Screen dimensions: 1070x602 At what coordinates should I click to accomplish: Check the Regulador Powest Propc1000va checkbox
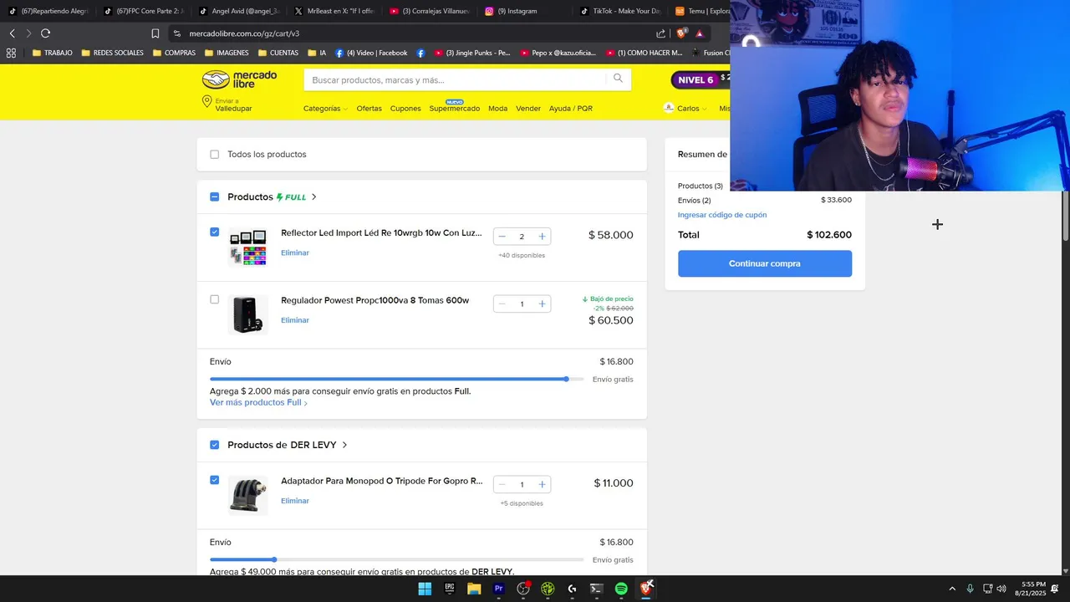[x=214, y=299]
